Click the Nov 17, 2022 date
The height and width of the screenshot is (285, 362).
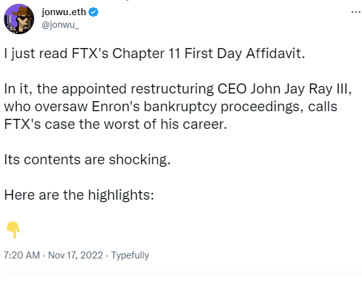75,255
